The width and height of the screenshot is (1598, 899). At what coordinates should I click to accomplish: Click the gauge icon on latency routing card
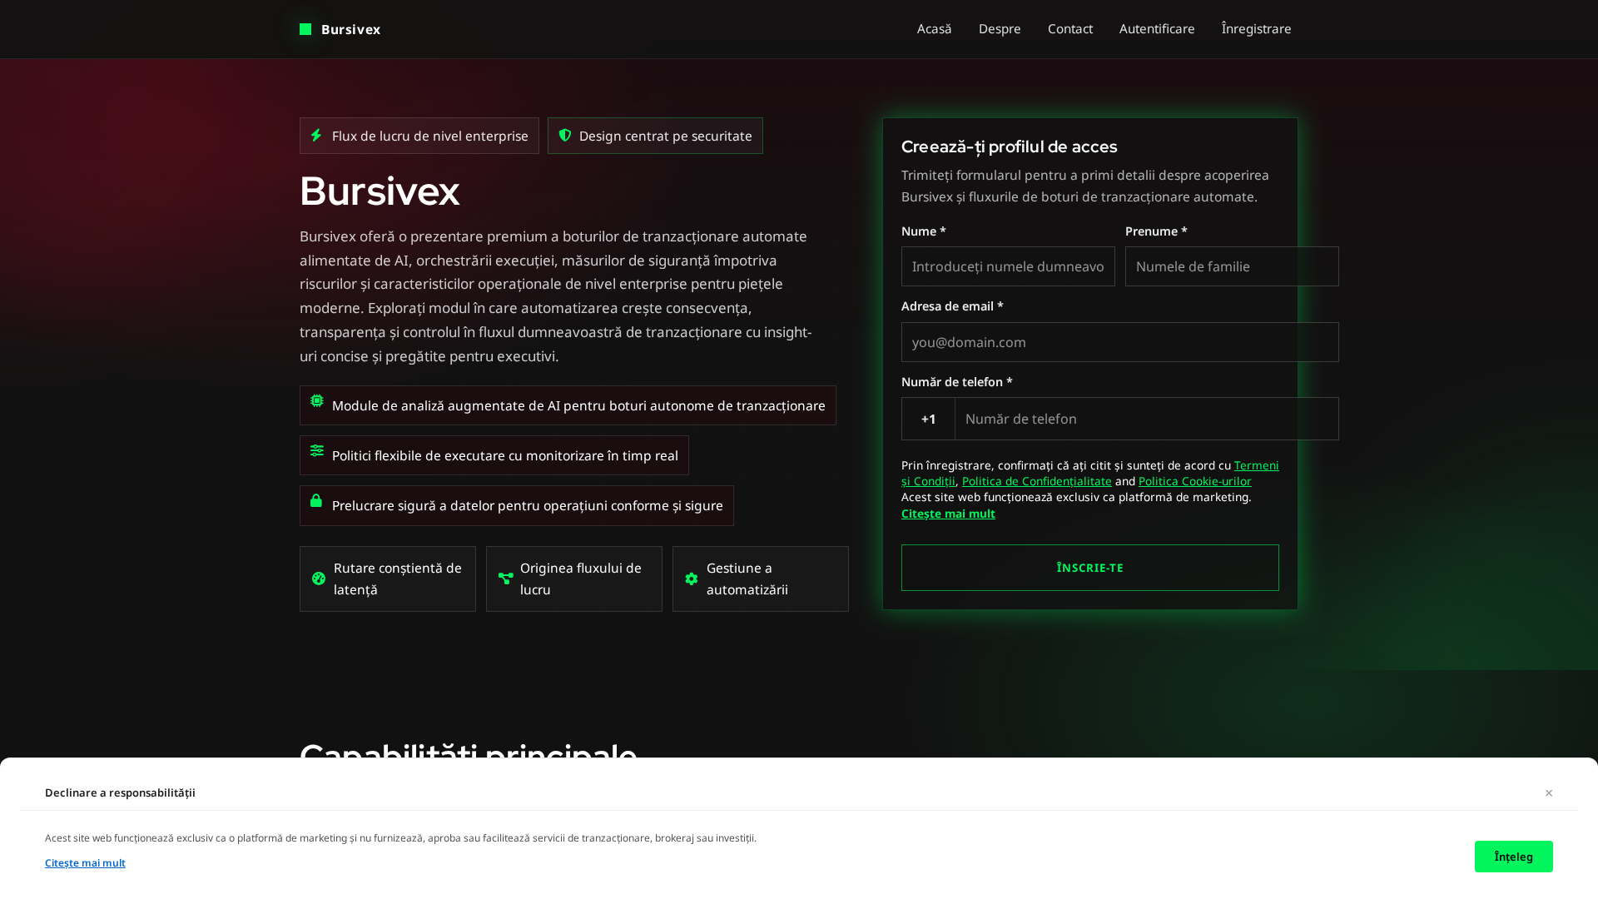pyautogui.click(x=319, y=579)
